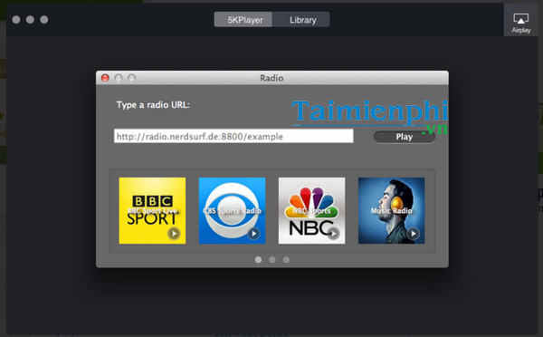543x337 pixels.
Task: Open the NBC Sports station thumbnail
Action: tap(311, 210)
